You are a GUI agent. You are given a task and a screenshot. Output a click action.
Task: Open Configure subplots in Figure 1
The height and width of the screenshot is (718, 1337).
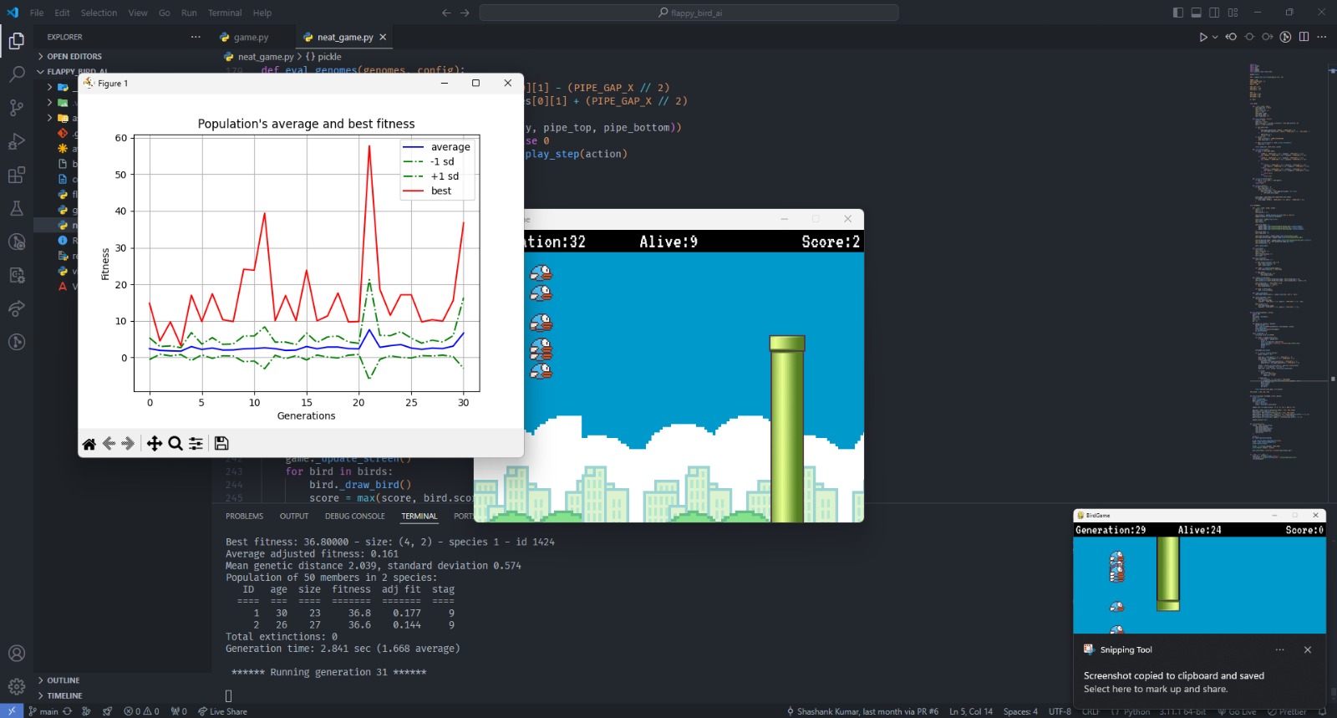[196, 444]
